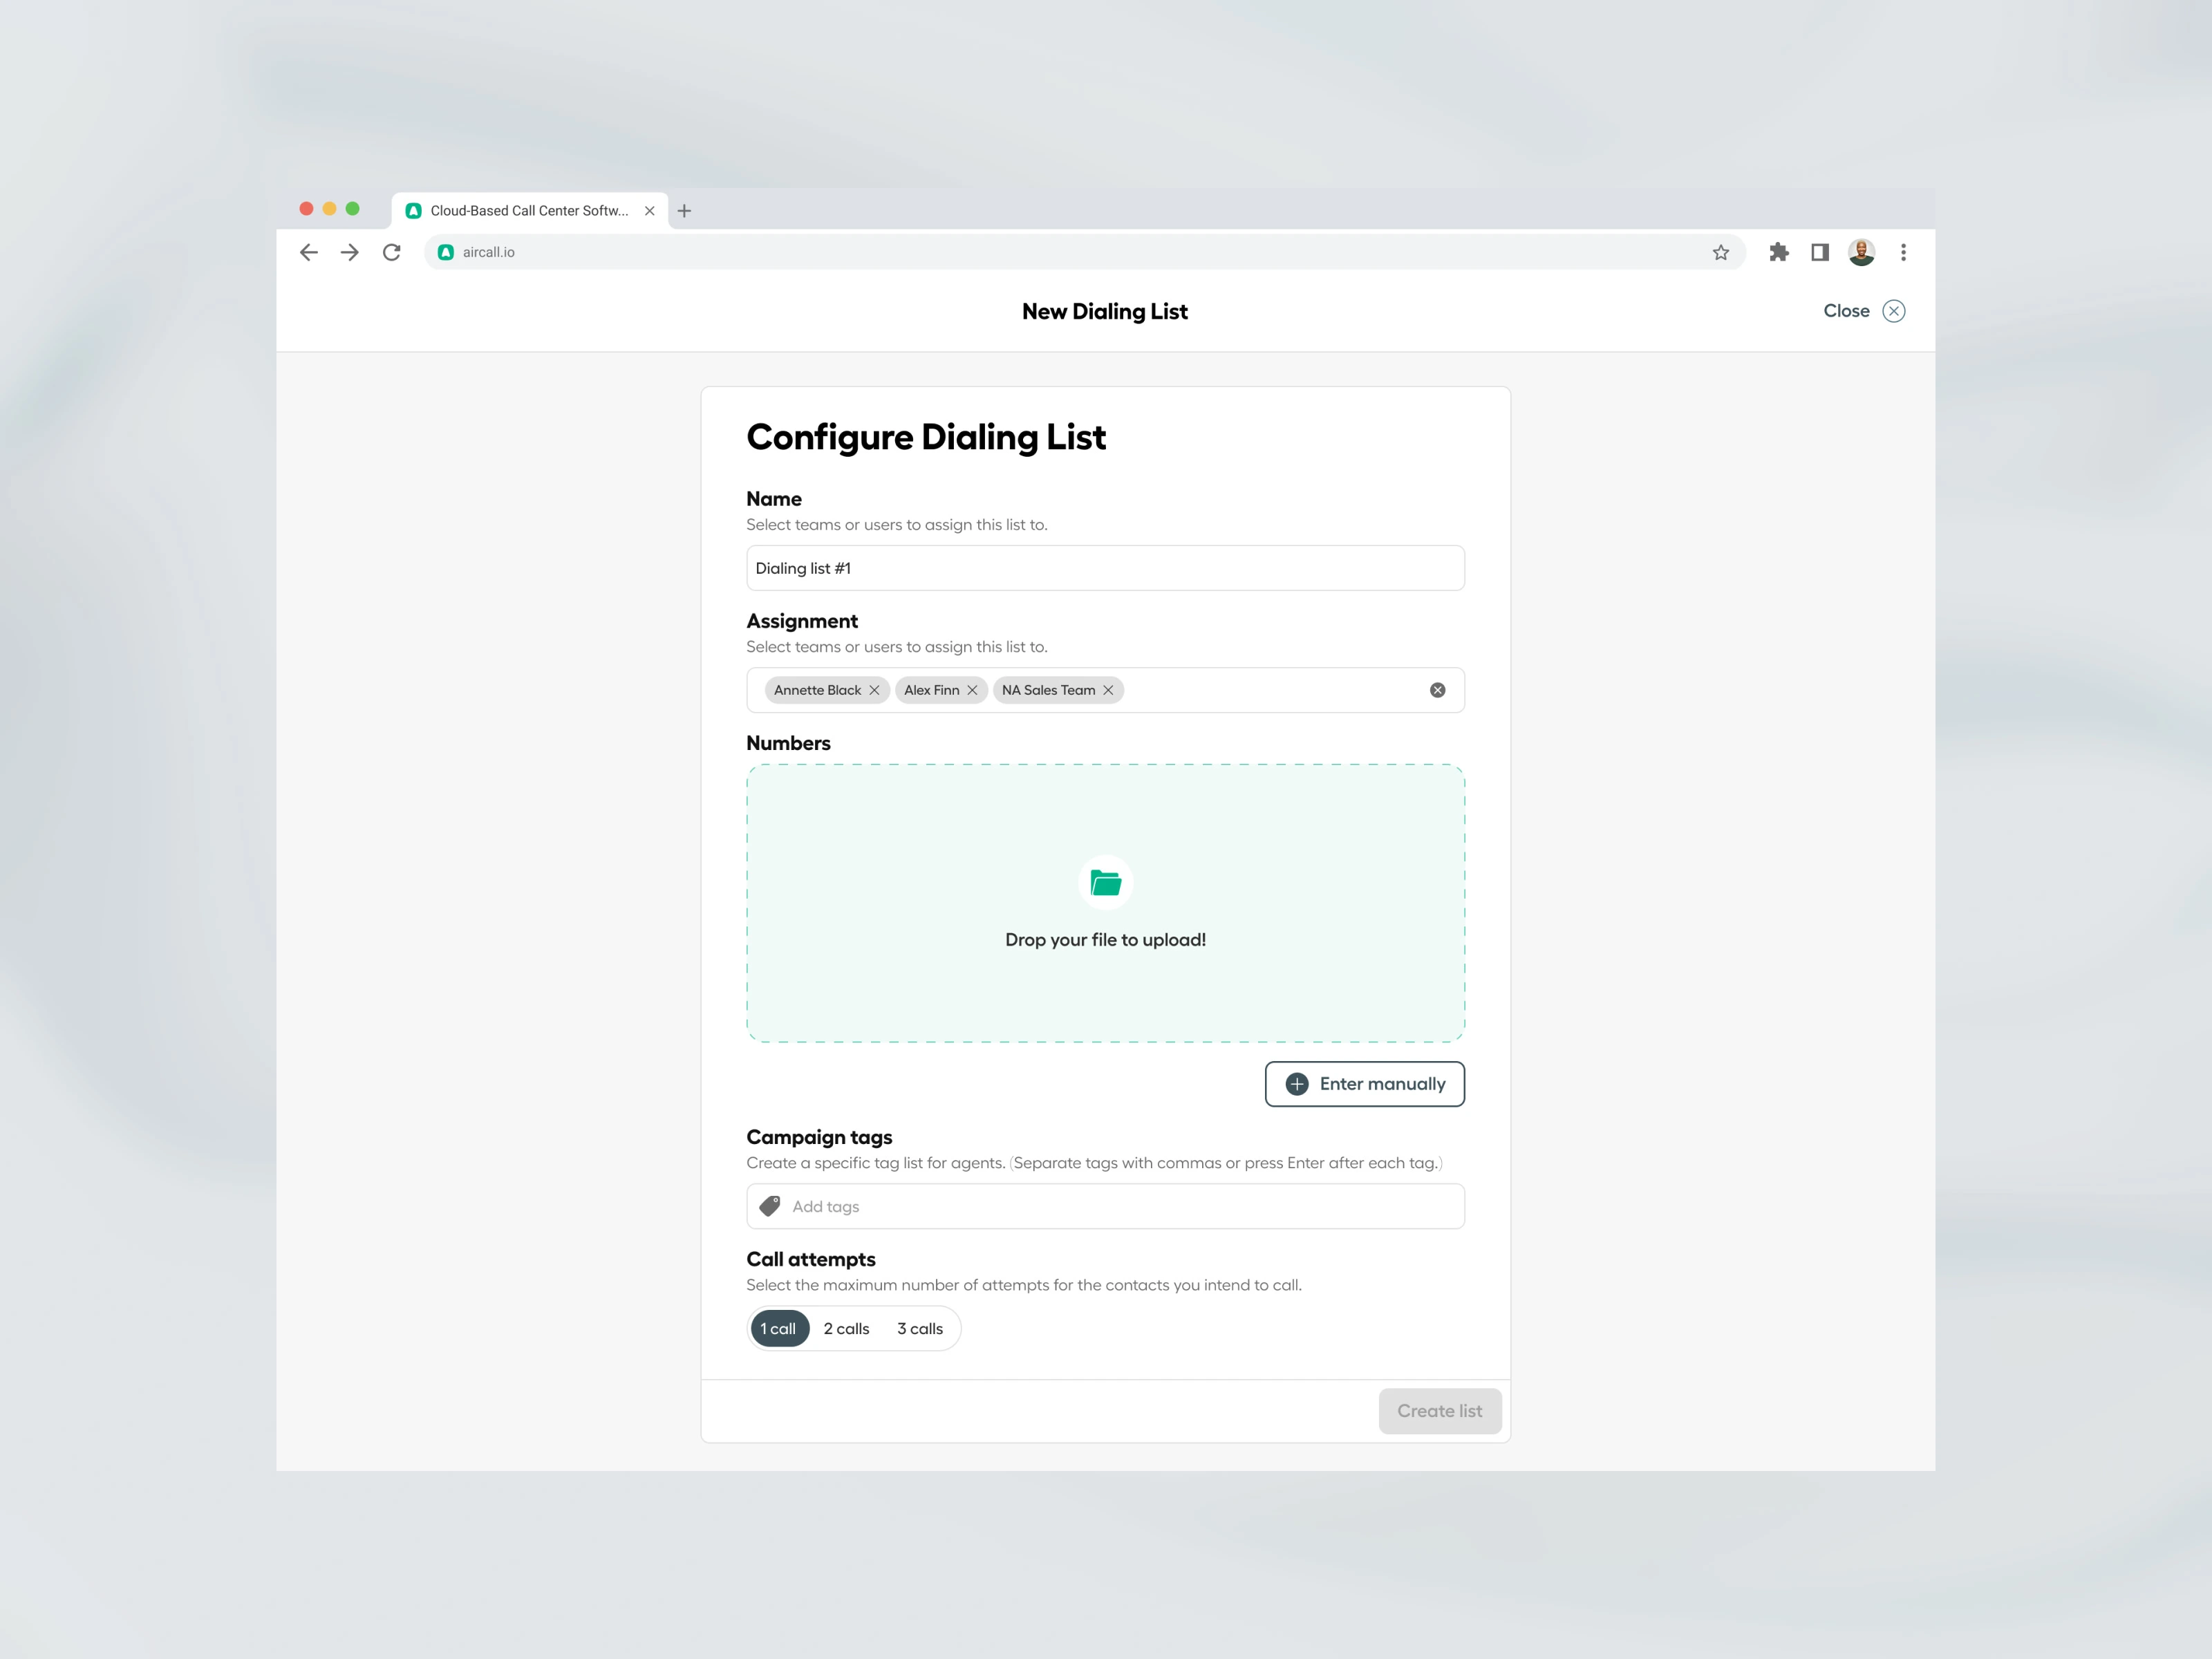The width and height of the screenshot is (2212, 1659).
Task: Reload the page
Action: tap(391, 252)
